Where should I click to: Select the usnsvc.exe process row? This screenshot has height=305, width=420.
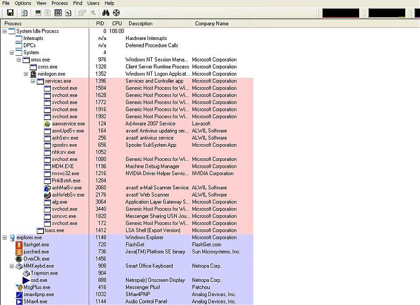127,216
